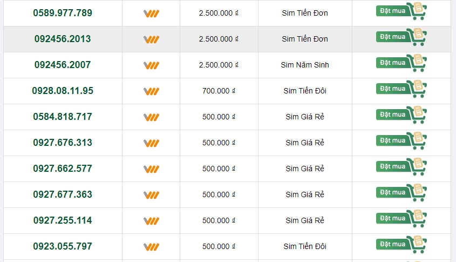This screenshot has width=456, height=262.
Task: Order the SIM number 092456.2013
Action: [401, 37]
